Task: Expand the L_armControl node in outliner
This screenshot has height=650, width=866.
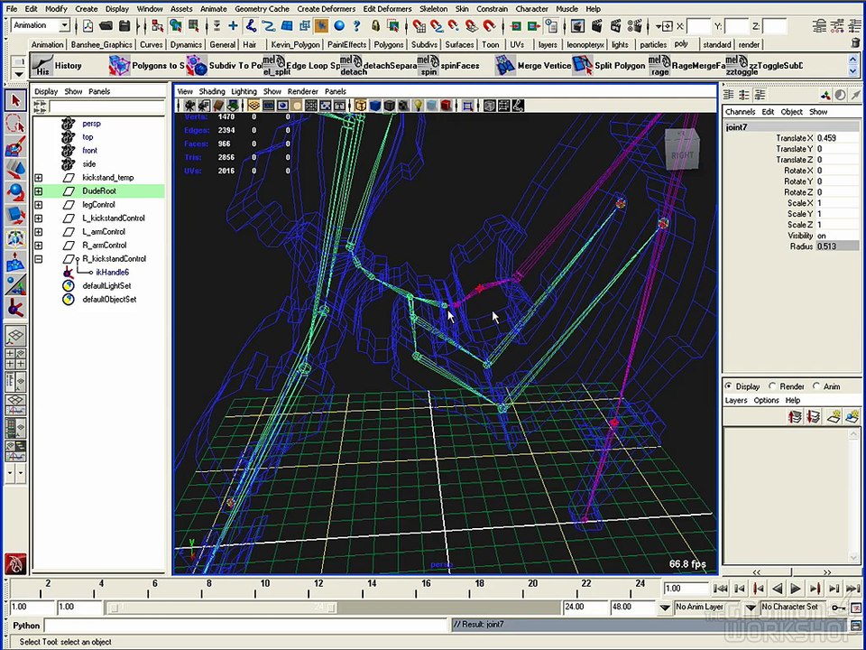Action: pyautogui.click(x=39, y=232)
